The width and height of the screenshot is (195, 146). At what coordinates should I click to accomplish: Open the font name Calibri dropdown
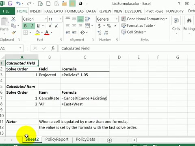click(x=46, y=19)
